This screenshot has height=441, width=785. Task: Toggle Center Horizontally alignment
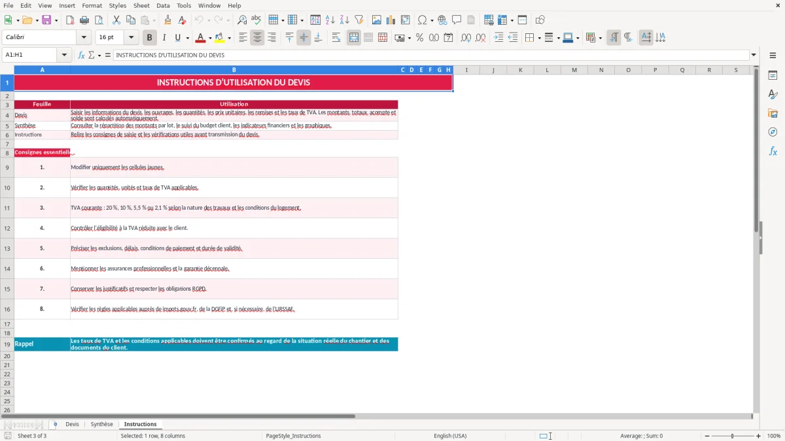257,38
